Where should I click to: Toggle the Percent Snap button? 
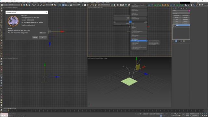[93, 5]
